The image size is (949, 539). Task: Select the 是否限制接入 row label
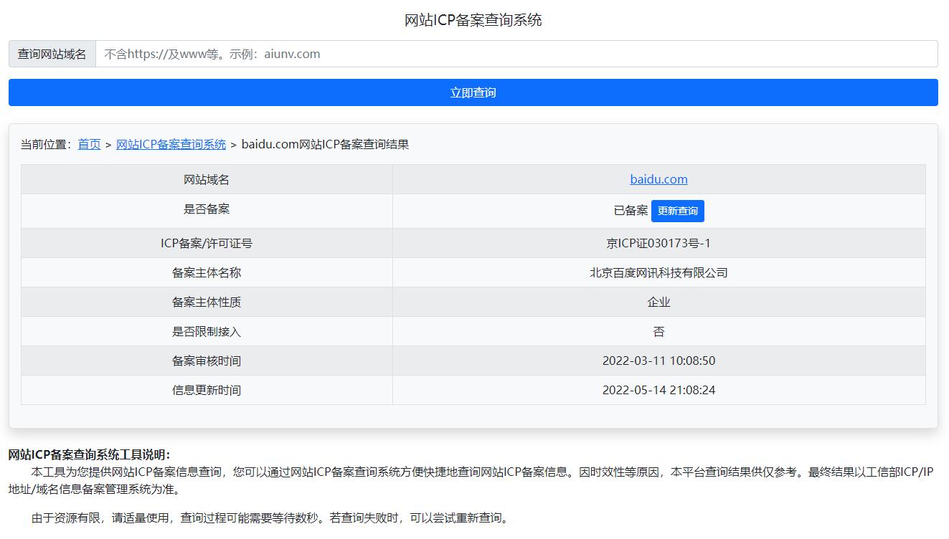(x=207, y=331)
